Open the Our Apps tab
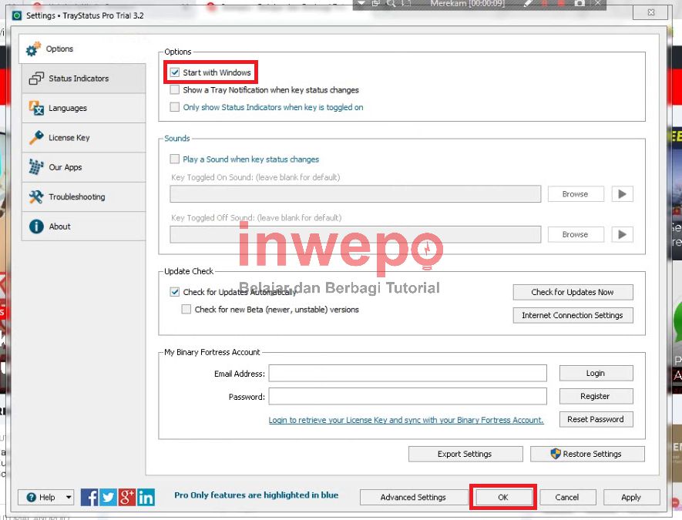682x520 pixels. coord(83,167)
